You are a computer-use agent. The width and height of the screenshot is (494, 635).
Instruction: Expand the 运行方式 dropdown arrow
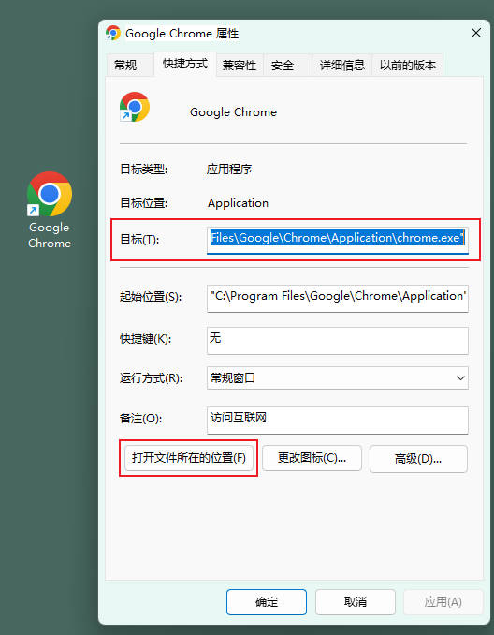tap(460, 377)
